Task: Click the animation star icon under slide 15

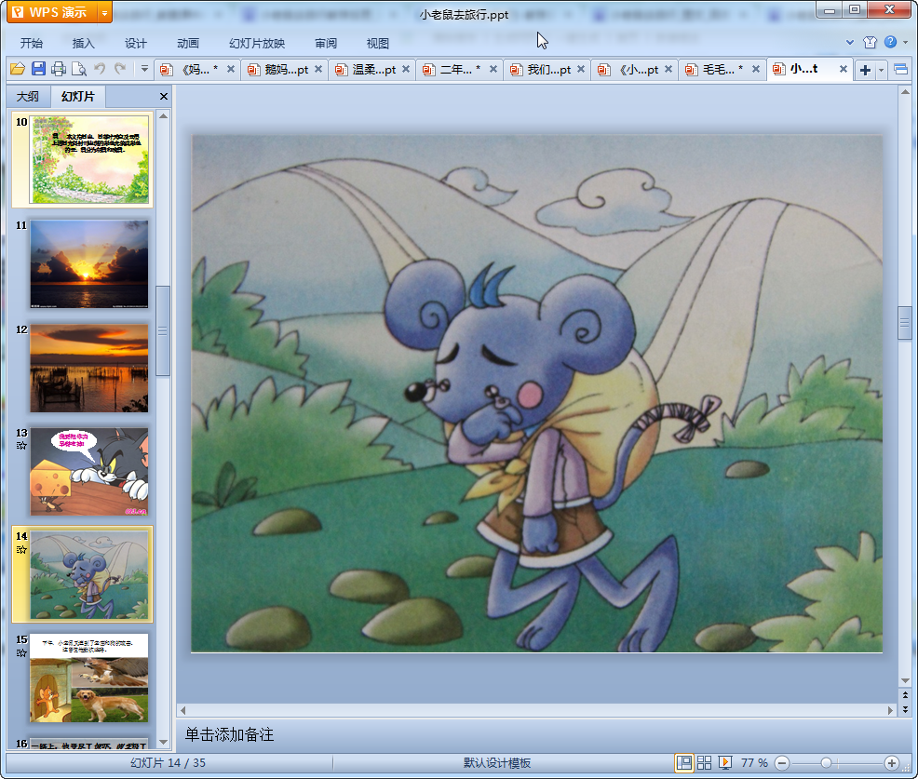Action: pos(21,653)
